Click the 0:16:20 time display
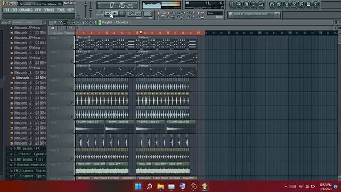 117,5
